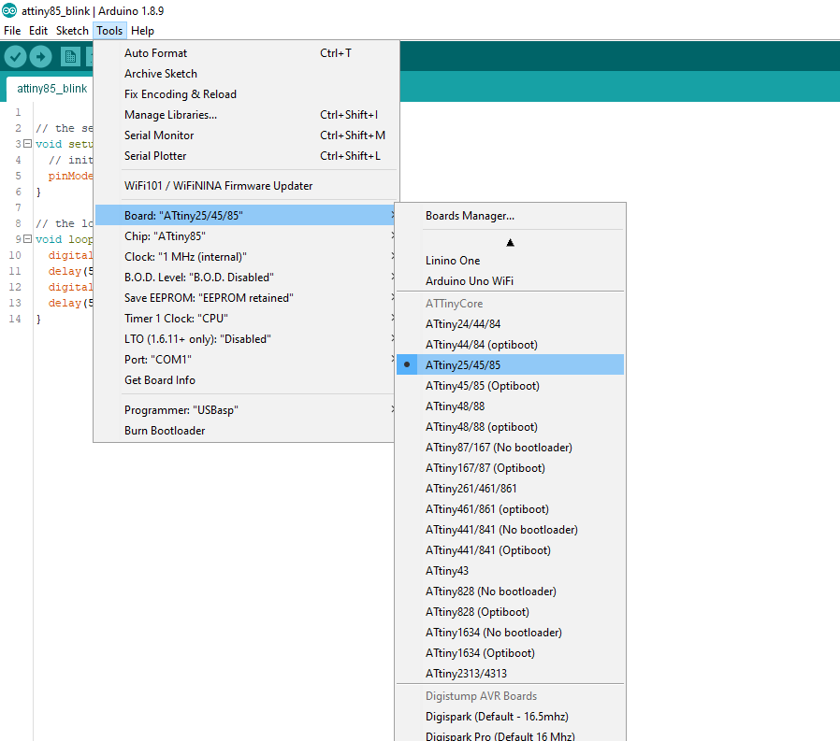Click the New sketch page icon
Screen dimensions: 840x741
[x=69, y=56]
